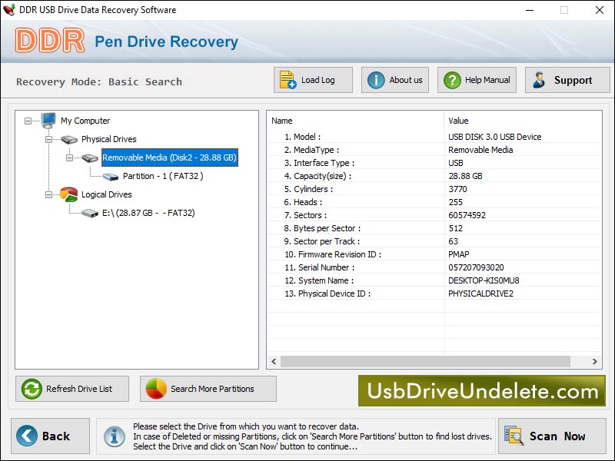Click the Search More Partitions pie icon
The width and height of the screenshot is (615, 461).
click(x=156, y=389)
